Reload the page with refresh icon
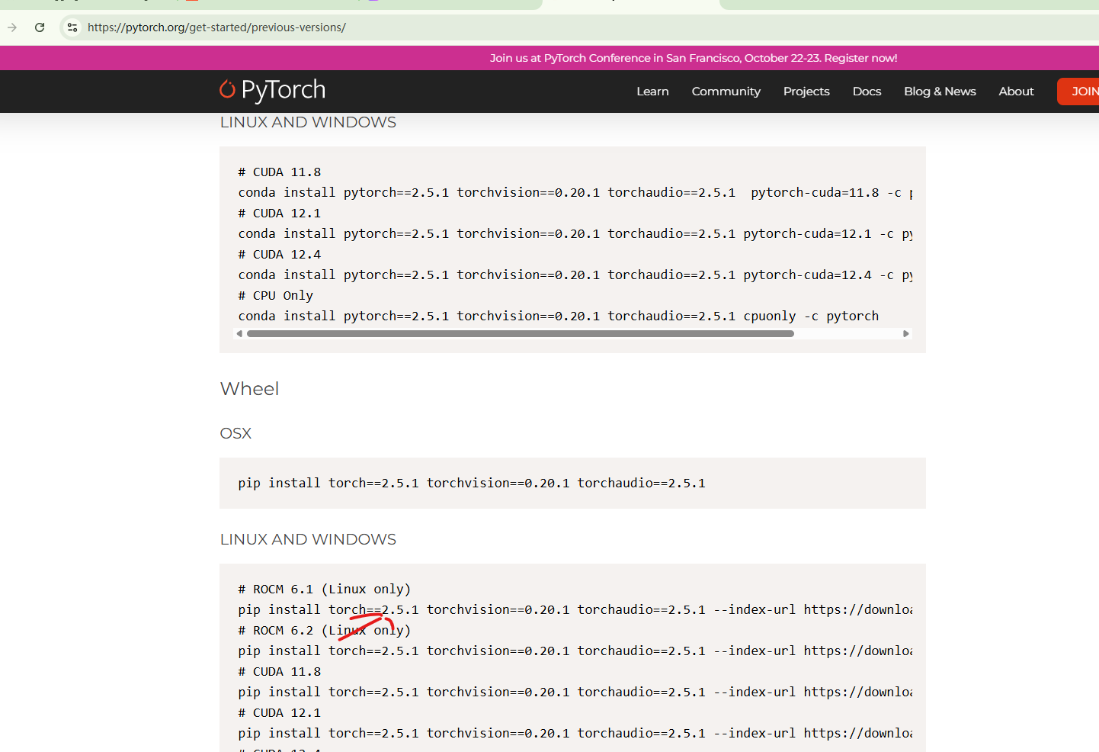The height and width of the screenshot is (752, 1099). (x=40, y=27)
